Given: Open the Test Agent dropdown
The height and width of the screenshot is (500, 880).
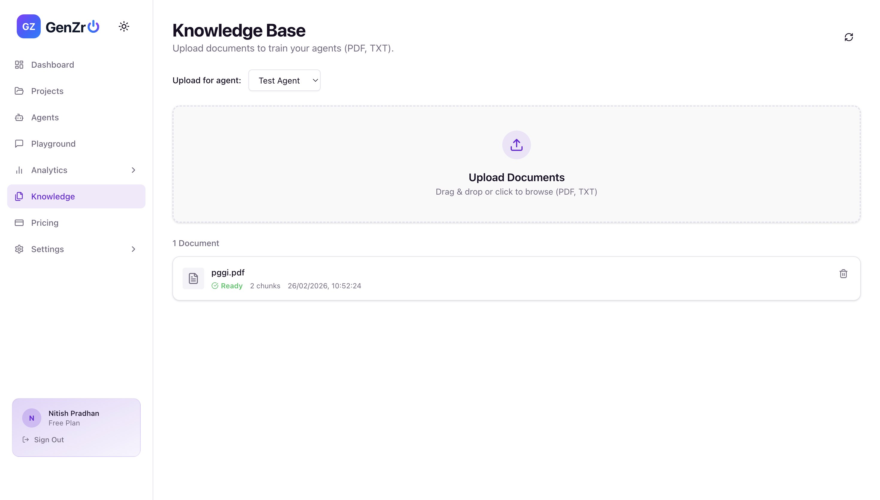Looking at the screenshot, I should (284, 80).
